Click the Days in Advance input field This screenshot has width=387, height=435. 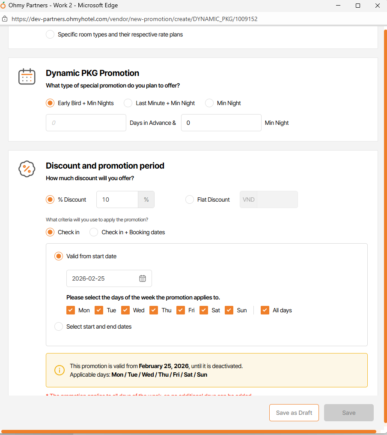(86, 123)
